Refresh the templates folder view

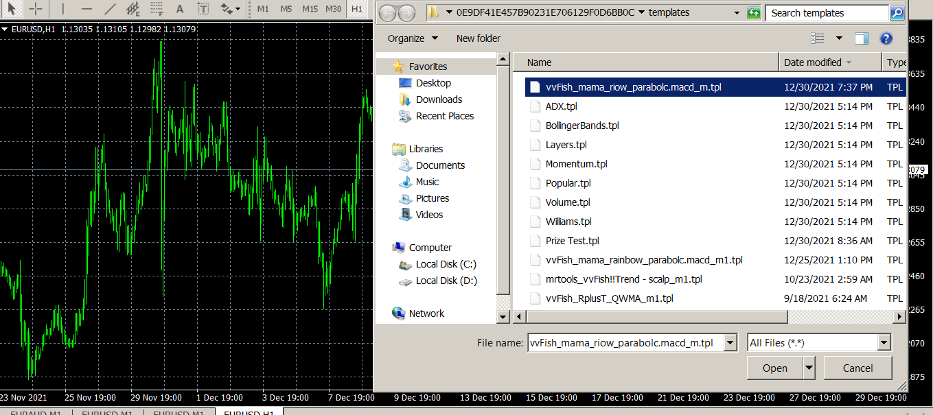(x=754, y=13)
